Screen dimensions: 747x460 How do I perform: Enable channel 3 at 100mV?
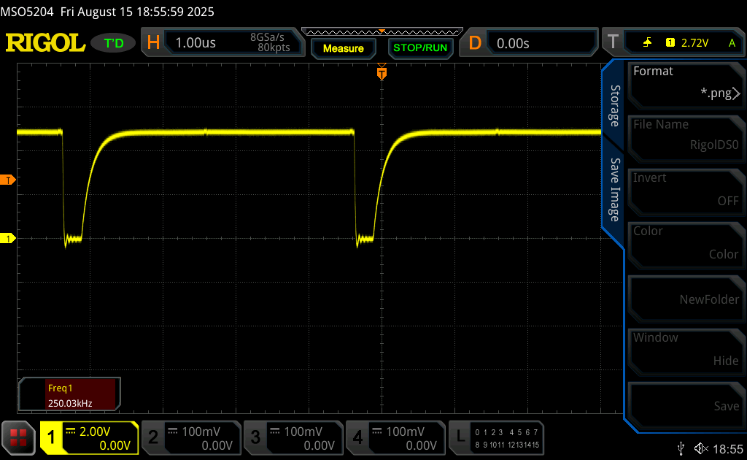293,437
